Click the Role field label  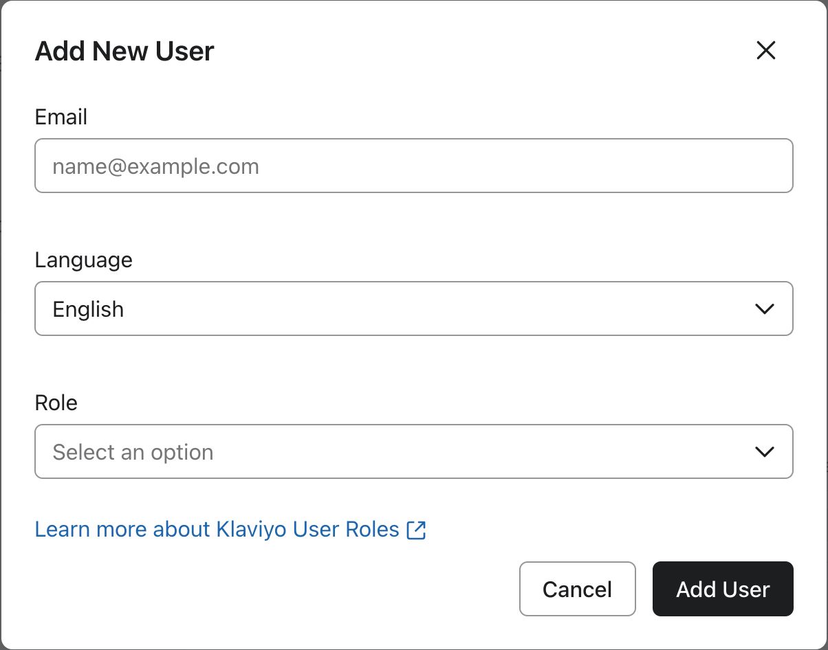(x=56, y=403)
